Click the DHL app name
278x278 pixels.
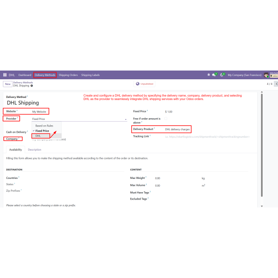tap(12, 75)
